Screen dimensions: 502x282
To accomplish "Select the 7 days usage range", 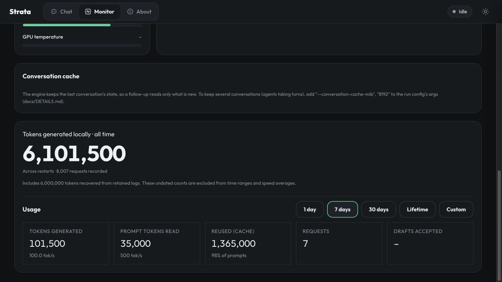I will [x=342, y=210].
